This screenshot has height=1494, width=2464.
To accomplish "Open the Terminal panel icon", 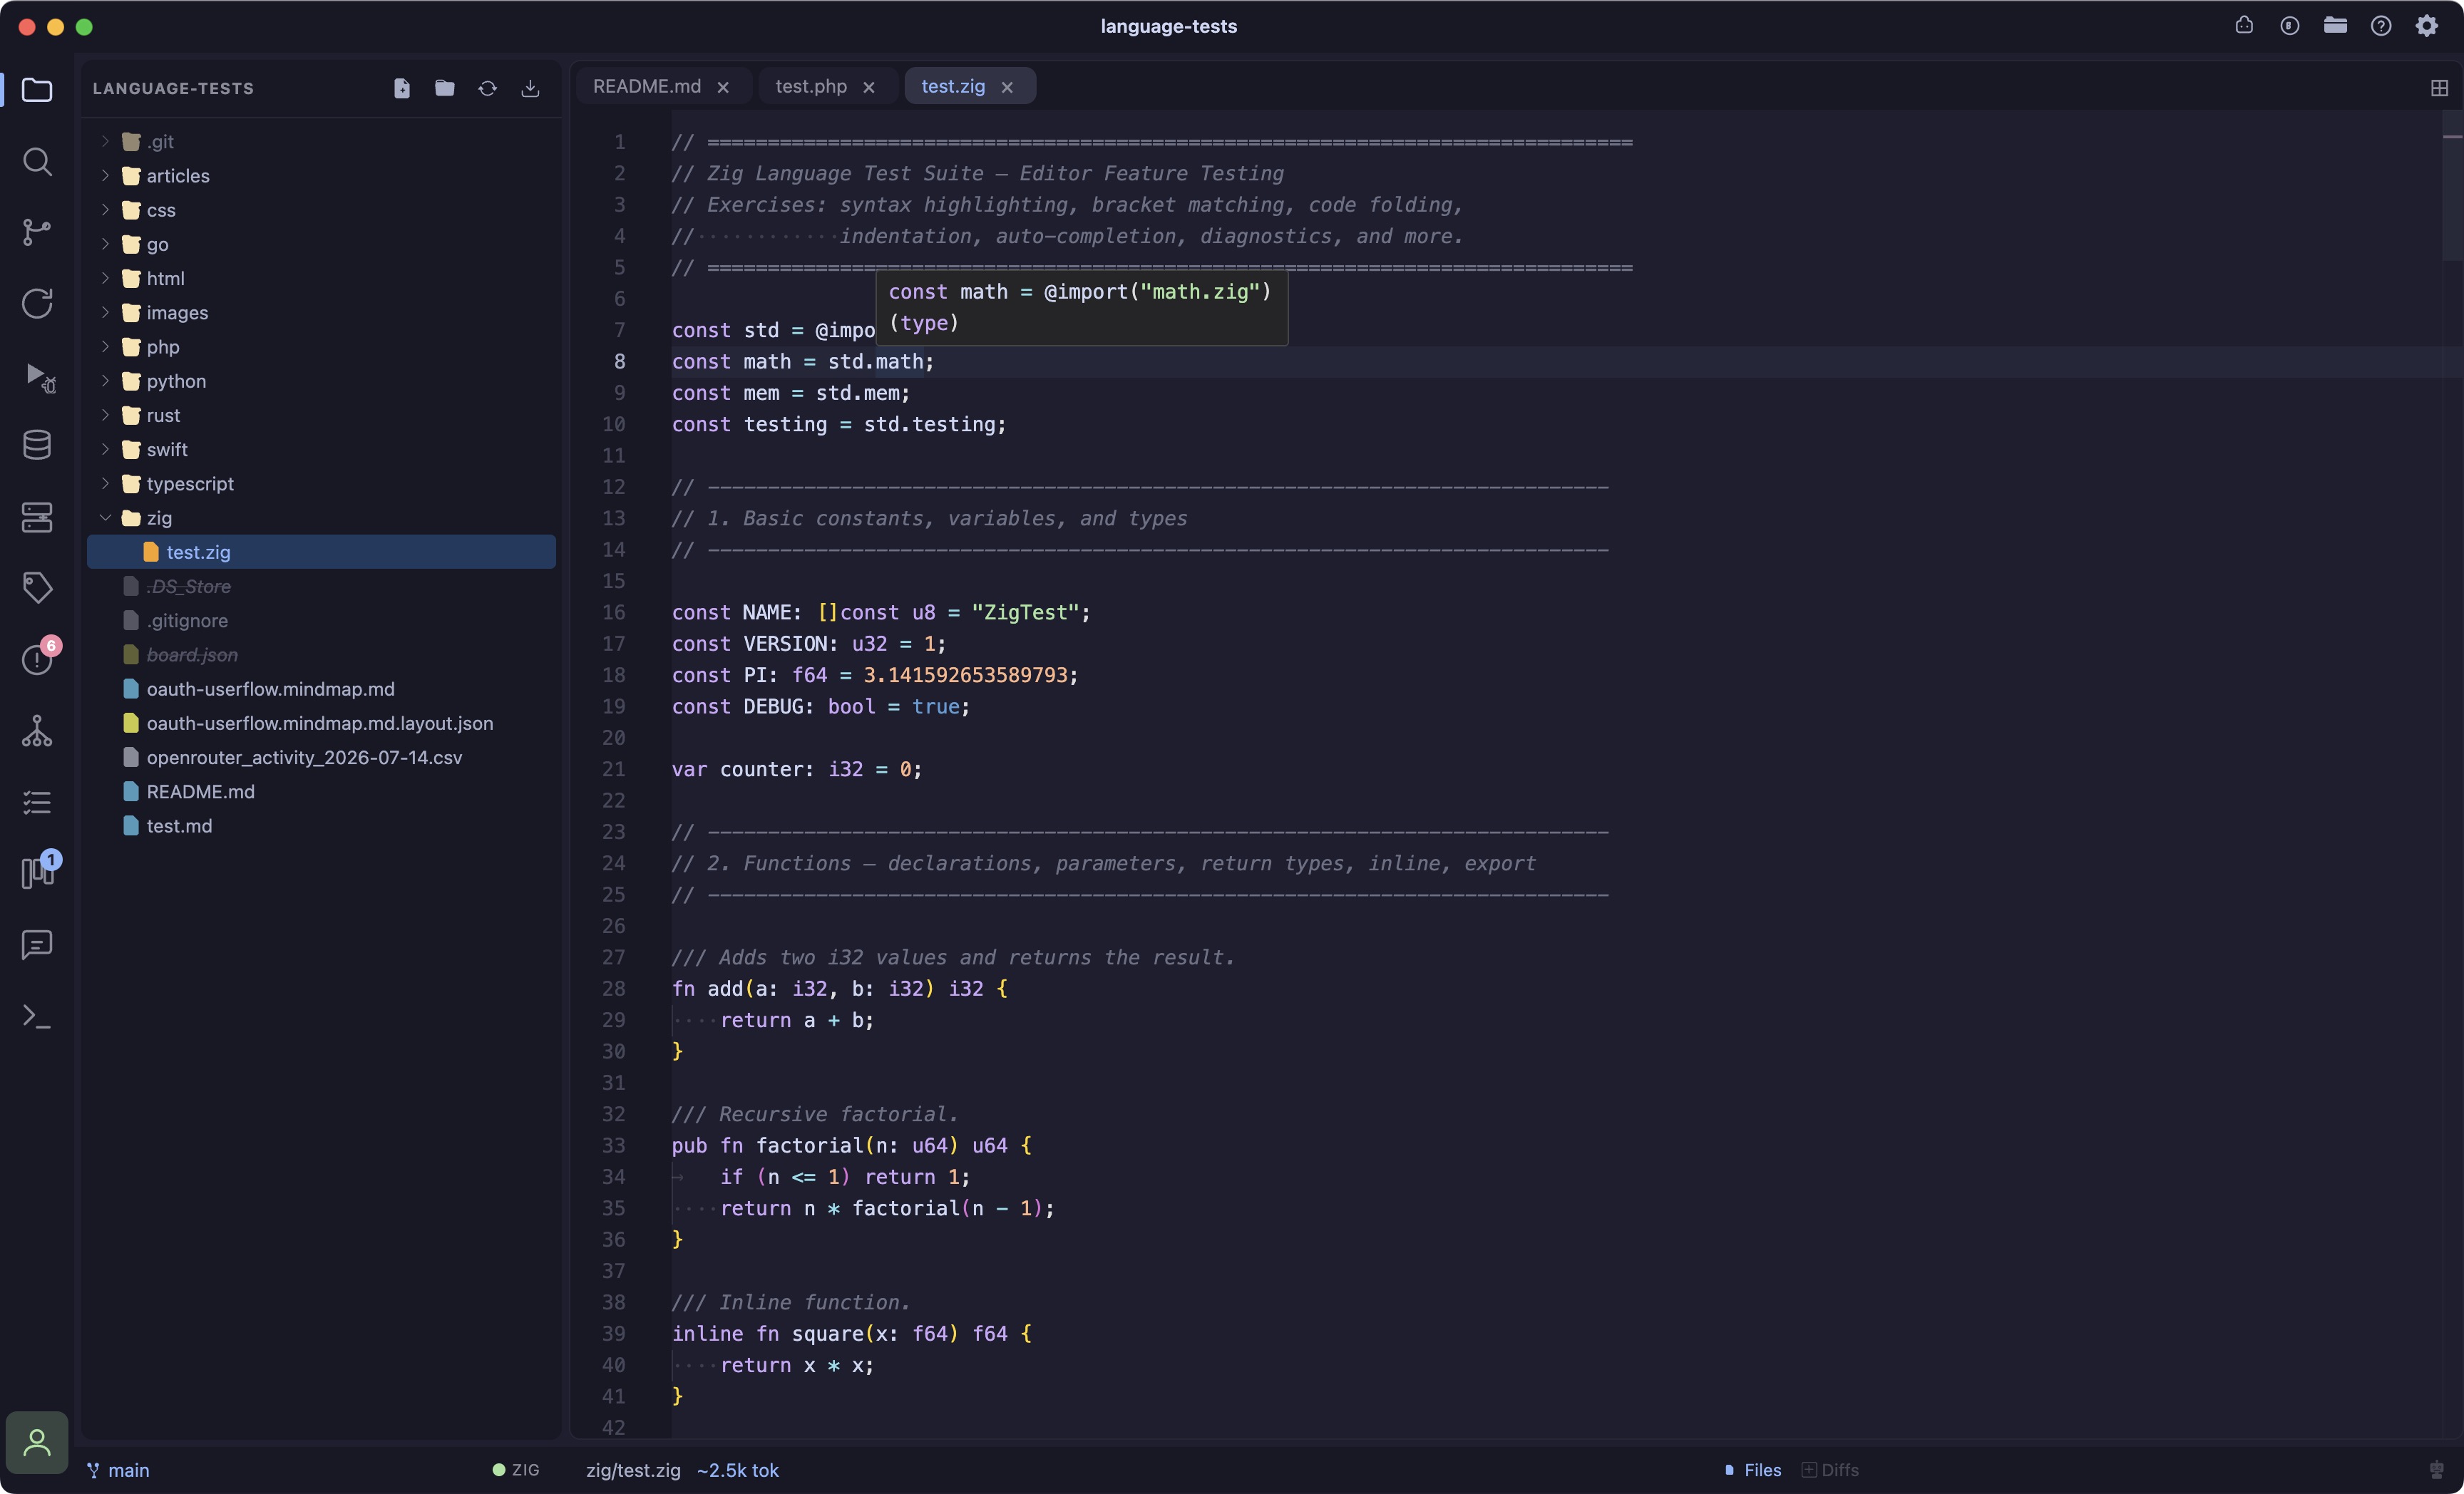I will 37,1017.
